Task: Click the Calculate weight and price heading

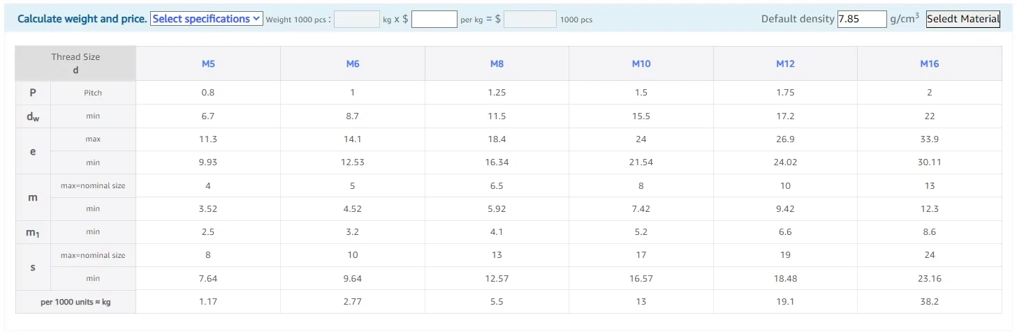Action: click(82, 19)
